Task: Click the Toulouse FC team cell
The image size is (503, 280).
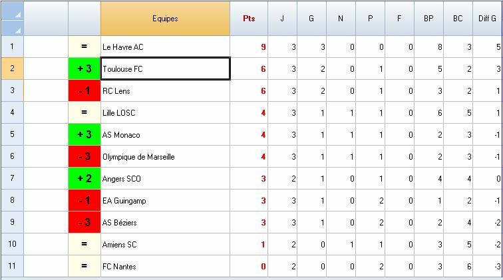Action: point(165,69)
